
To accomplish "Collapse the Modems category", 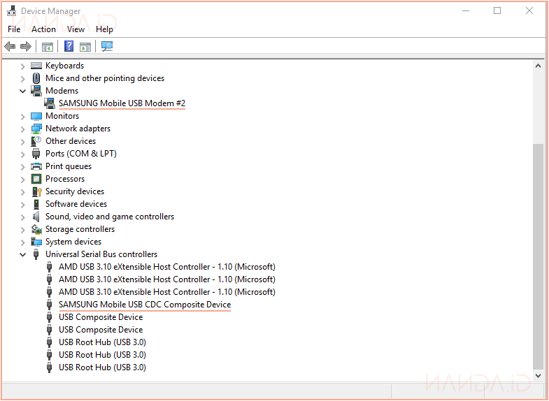I will tap(22, 91).
